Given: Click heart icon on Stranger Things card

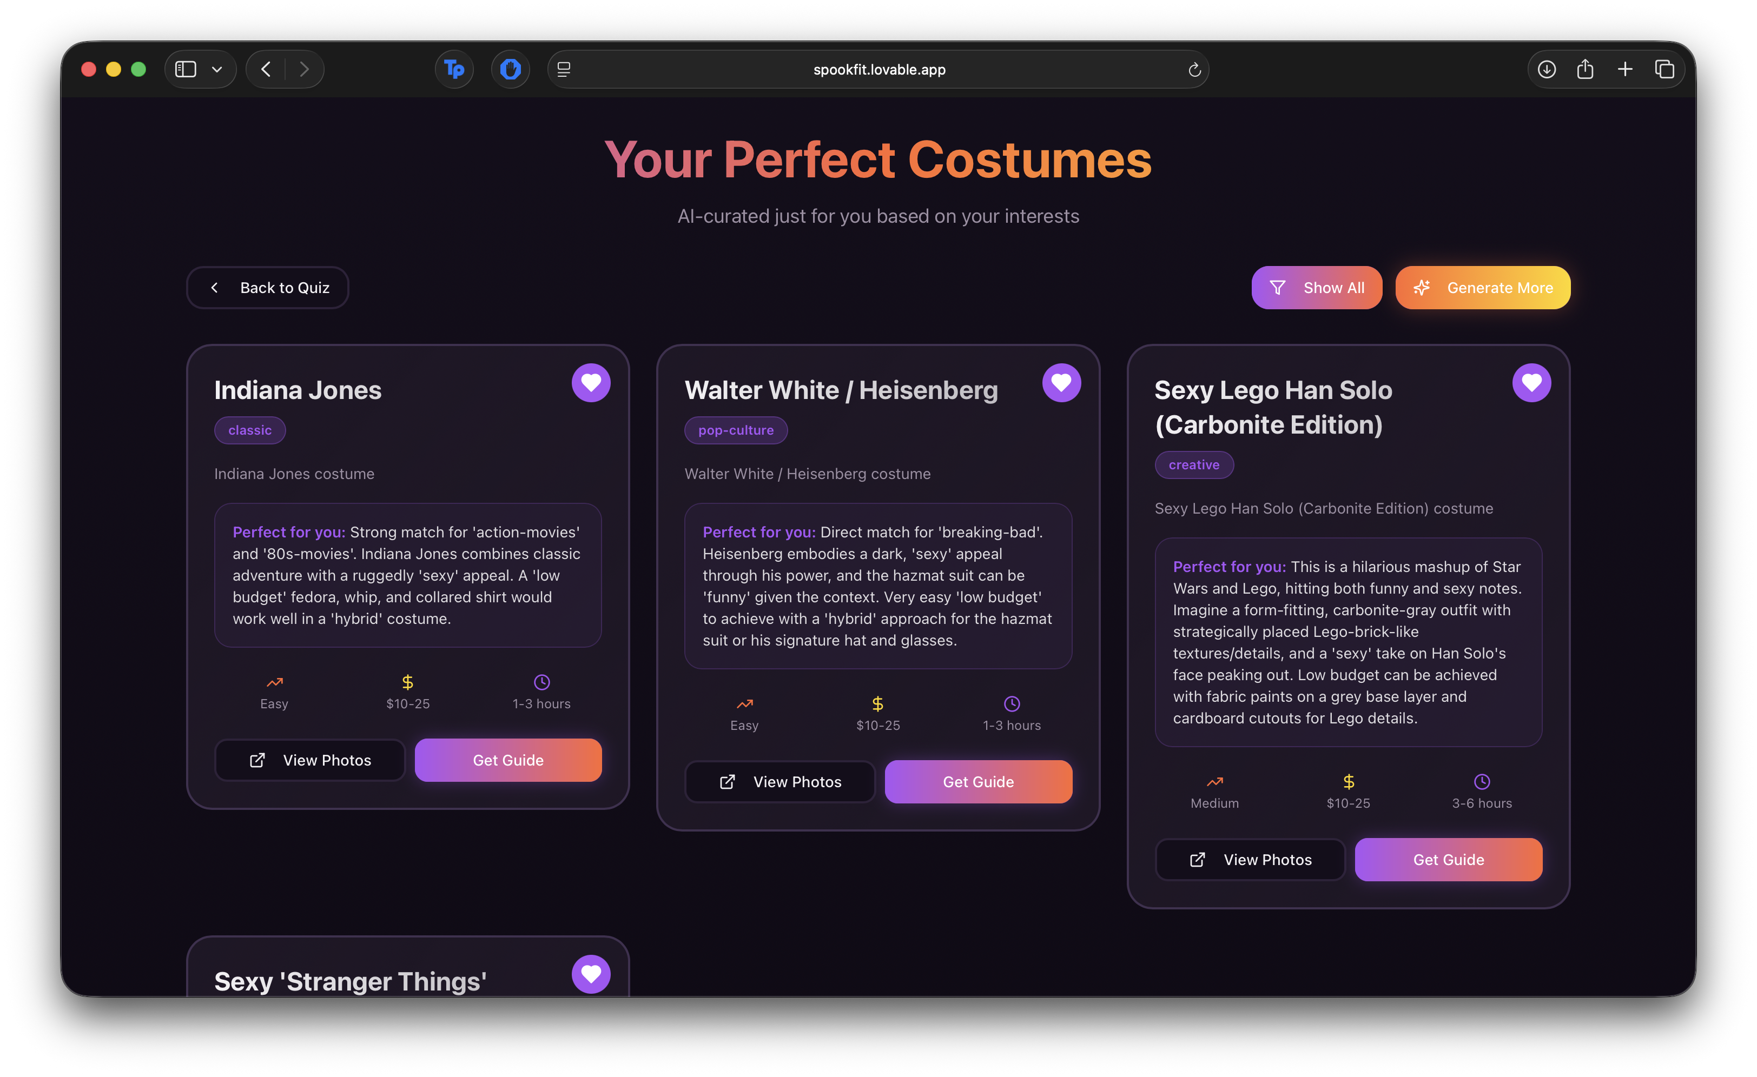Looking at the screenshot, I should 590,974.
